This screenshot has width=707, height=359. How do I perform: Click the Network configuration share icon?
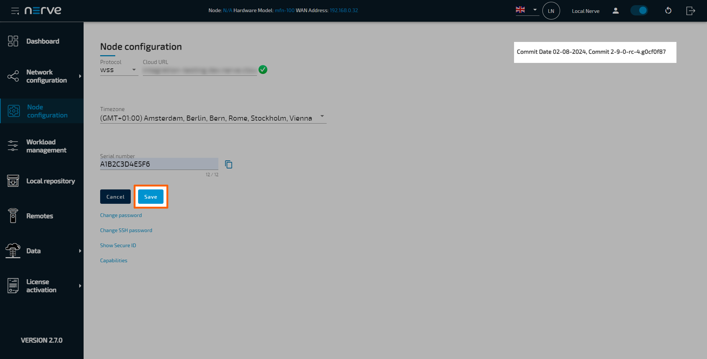tap(13, 76)
